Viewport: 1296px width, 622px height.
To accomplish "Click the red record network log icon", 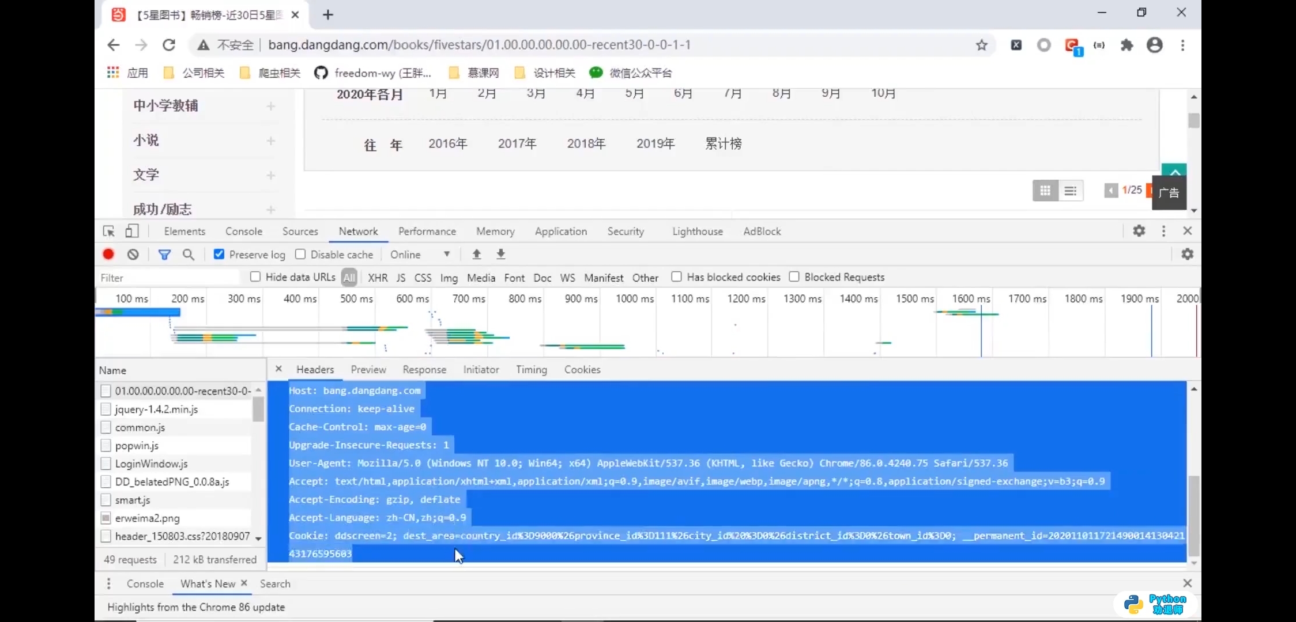I will pos(108,254).
